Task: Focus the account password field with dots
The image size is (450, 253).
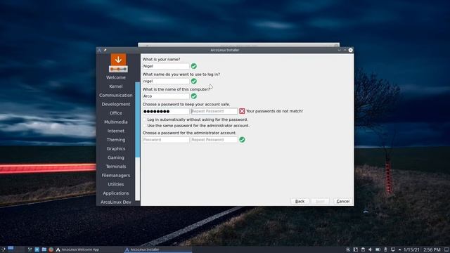Action: click(x=166, y=111)
